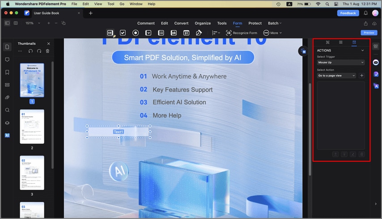Screen dimensions: 382x219
Task: Open the translate icon in right bar
Action: click(x=376, y=86)
